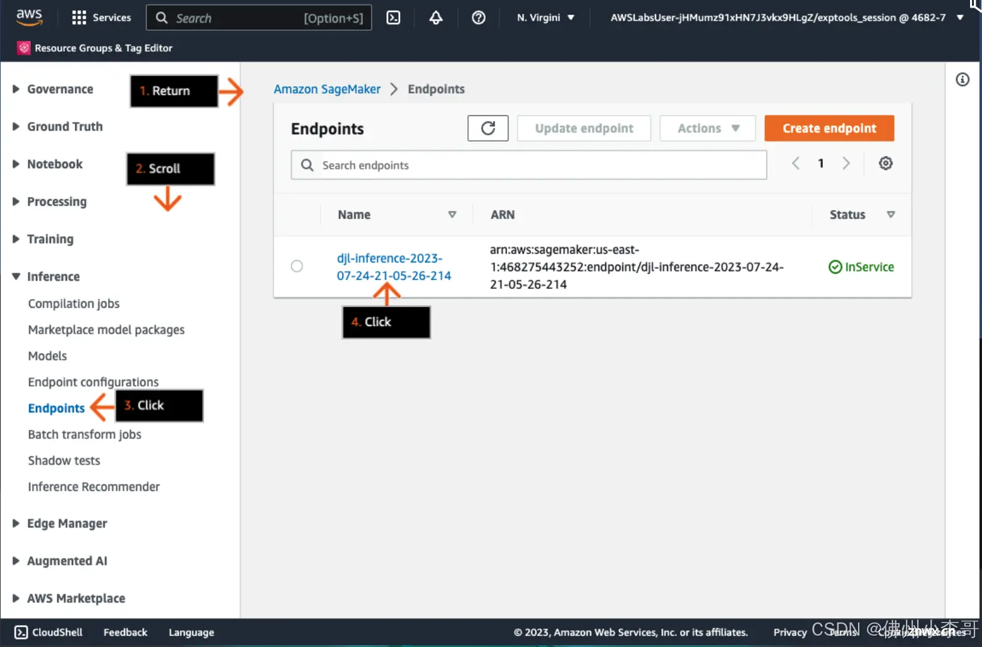Open Inference Recommender
Image resolution: width=982 pixels, height=647 pixels.
click(94, 487)
